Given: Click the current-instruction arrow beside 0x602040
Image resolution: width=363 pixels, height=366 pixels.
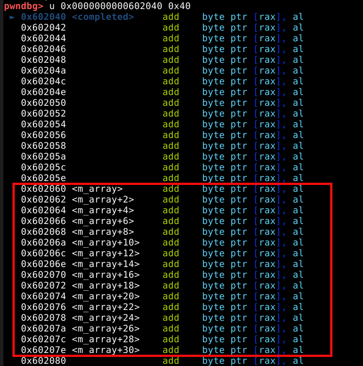Looking at the screenshot, I should (13, 17).
